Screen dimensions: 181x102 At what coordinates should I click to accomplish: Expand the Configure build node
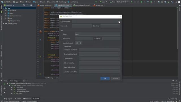(12, 90)
